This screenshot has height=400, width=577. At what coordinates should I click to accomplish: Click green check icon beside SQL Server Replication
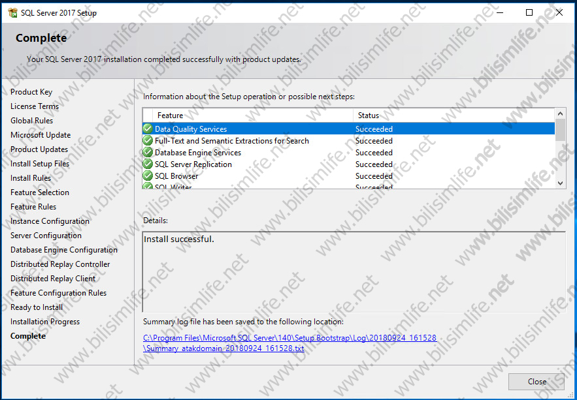coord(148,164)
